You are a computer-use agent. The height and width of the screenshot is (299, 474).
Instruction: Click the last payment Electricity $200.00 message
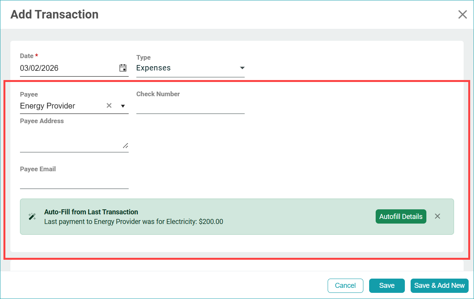point(133,222)
